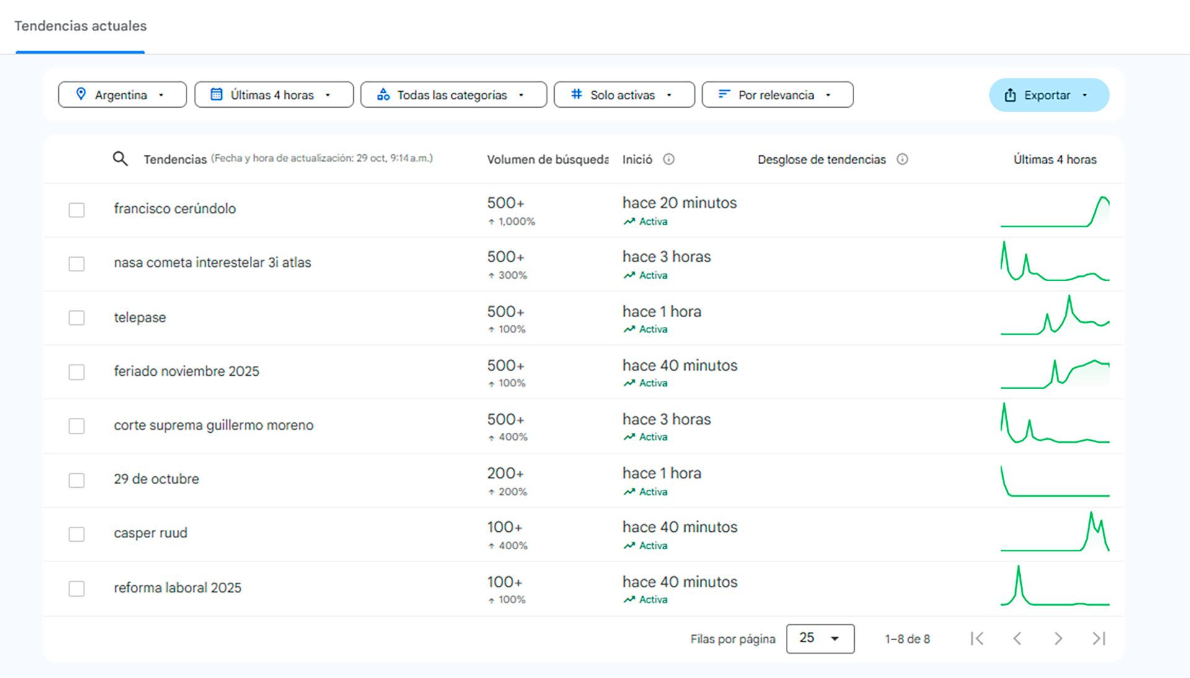1190x678 pixels.
Task: Click the info icon next to Inició
Action: point(669,159)
